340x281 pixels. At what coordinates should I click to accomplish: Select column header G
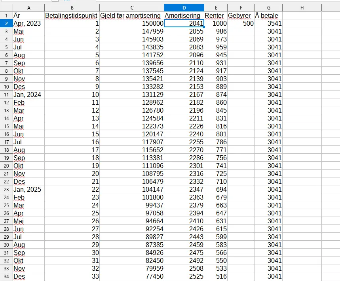(x=268, y=8)
